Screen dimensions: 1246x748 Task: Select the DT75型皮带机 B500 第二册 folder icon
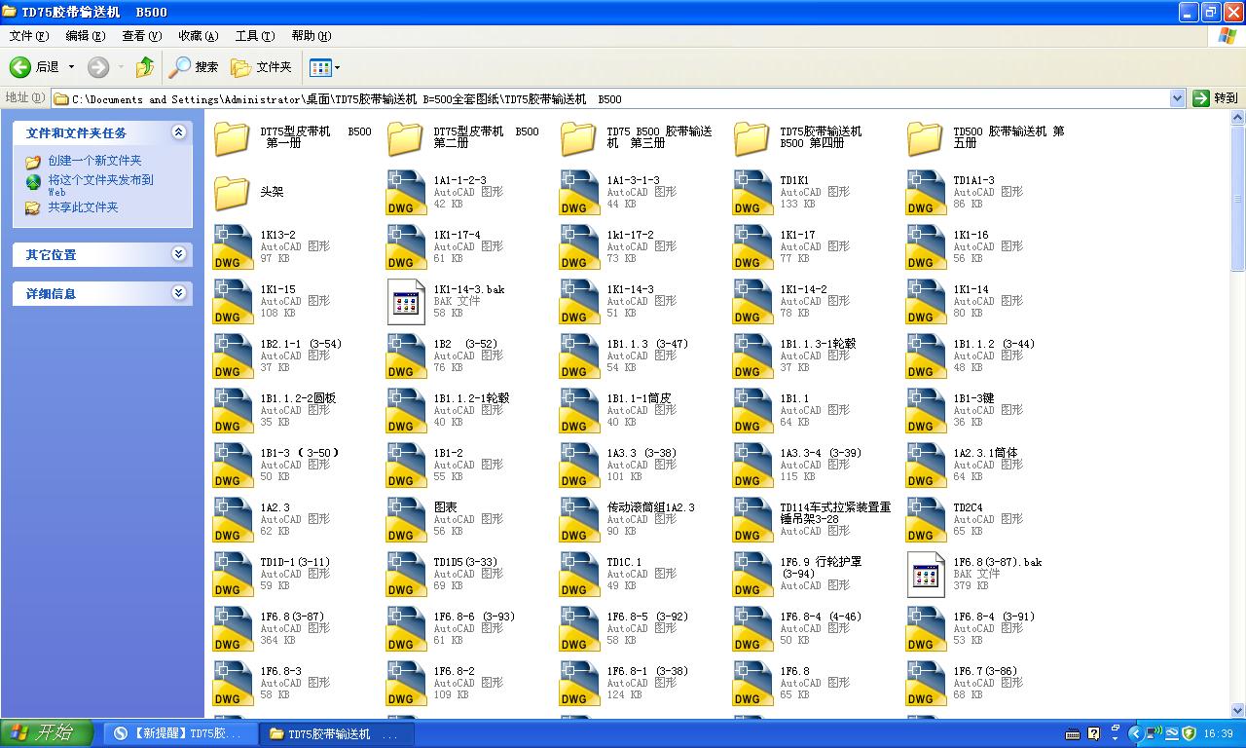[406, 137]
